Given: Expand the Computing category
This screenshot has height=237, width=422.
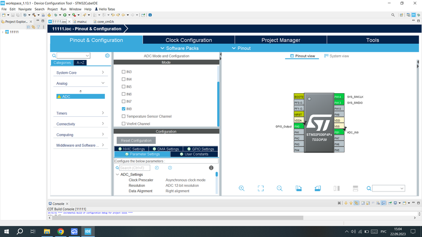Looking at the screenshot, I should tap(80, 135).
